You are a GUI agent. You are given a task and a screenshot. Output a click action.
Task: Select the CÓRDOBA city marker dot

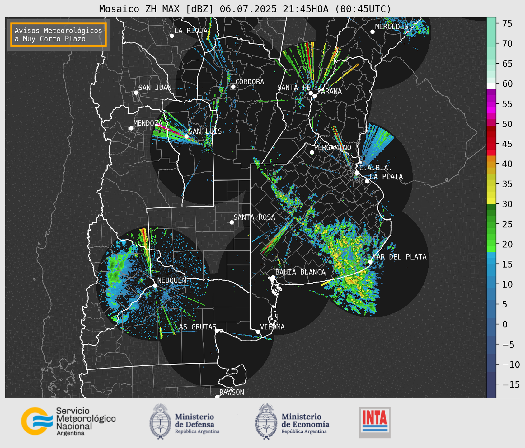pyautogui.click(x=233, y=87)
